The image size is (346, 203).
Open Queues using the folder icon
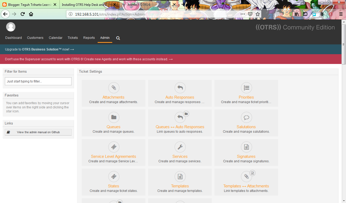coord(114,117)
